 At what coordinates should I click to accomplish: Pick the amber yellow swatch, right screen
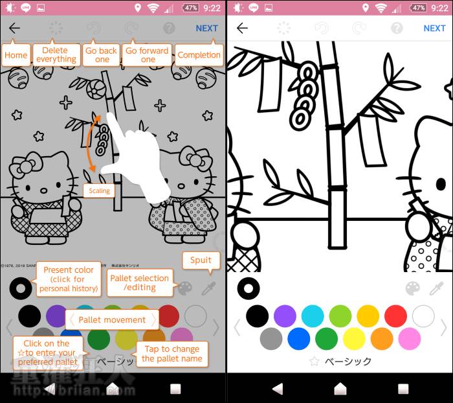368,316
